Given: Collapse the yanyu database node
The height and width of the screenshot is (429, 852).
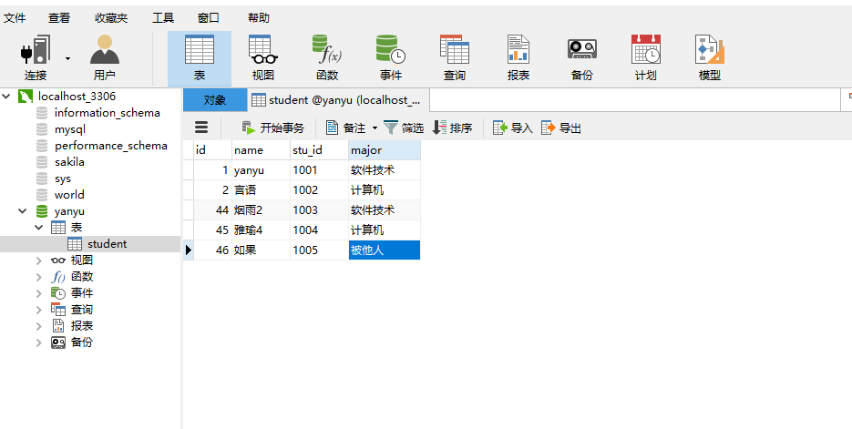Looking at the screenshot, I should [x=22, y=211].
